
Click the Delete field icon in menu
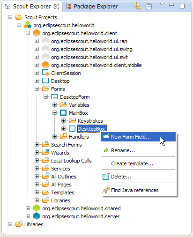click(106, 177)
